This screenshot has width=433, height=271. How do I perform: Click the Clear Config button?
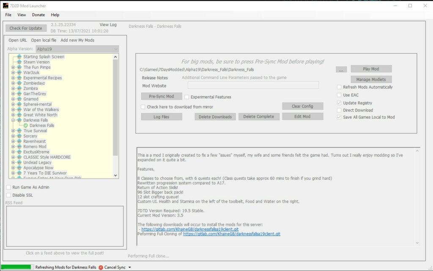303,106
